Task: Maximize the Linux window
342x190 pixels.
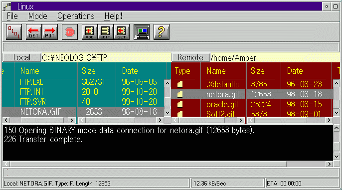Action: (336, 6)
